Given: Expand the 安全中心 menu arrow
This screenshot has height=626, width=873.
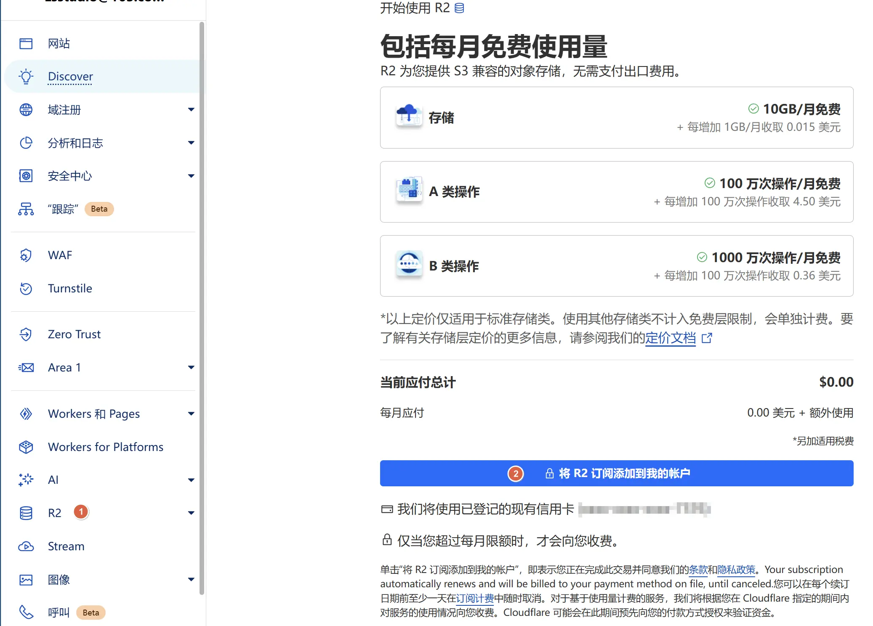Looking at the screenshot, I should click(191, 176).
